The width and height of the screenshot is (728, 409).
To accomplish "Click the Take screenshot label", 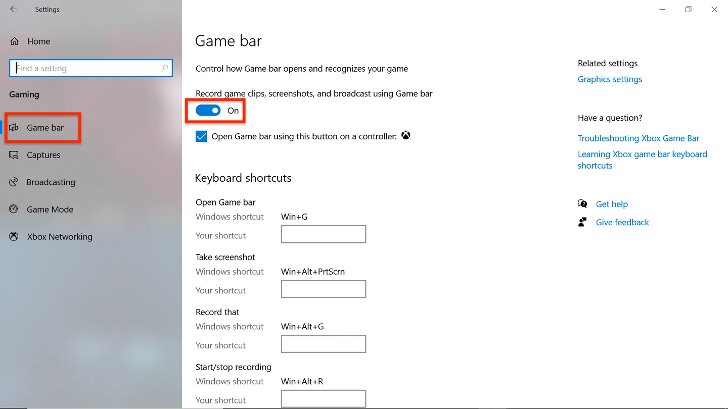I will 225,257.
